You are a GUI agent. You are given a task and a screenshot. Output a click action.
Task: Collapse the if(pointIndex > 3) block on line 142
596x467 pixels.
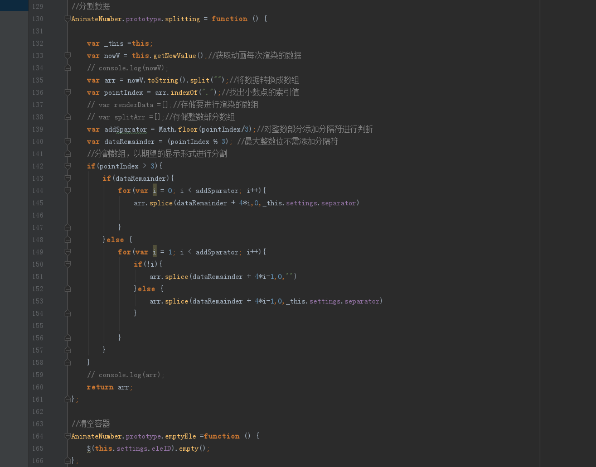click(67, 166)
